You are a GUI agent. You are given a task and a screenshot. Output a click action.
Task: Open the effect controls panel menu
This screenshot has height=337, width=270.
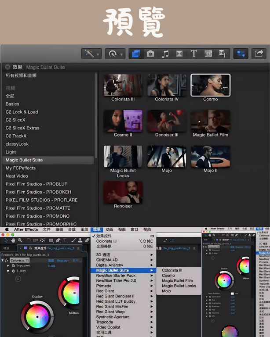tap(78, 248)
